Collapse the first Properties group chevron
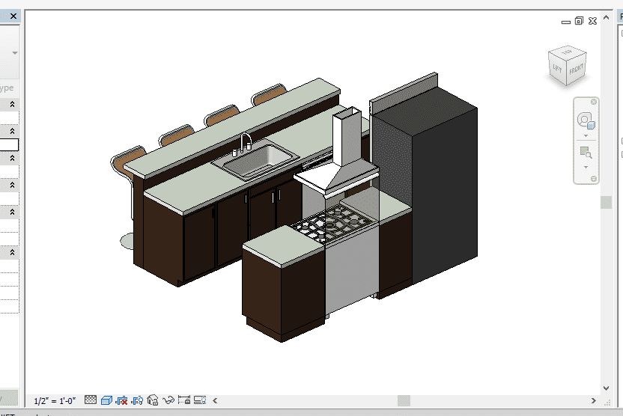623x416 pixels. pos(12,105)
